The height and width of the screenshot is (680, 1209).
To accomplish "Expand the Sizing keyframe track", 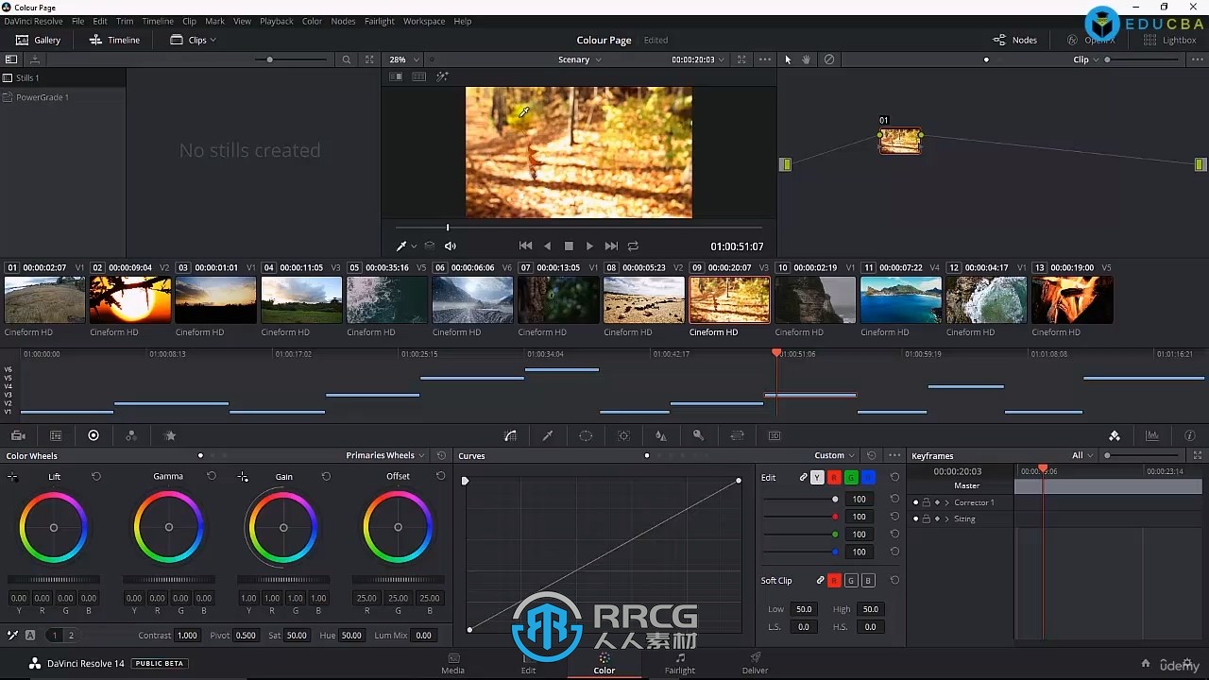I will (946, 518).
